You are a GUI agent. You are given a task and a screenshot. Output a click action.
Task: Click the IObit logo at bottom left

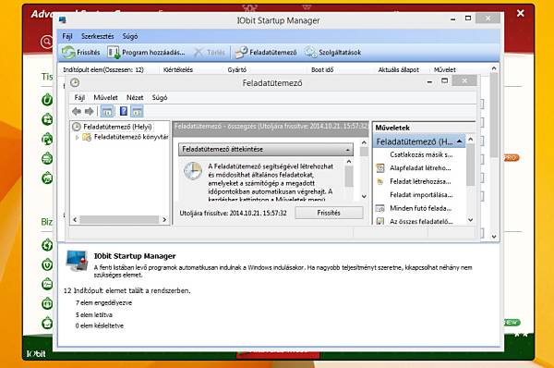coord(36,353)
